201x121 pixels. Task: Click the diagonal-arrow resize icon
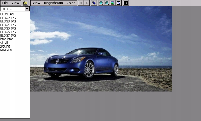[119, 3]
